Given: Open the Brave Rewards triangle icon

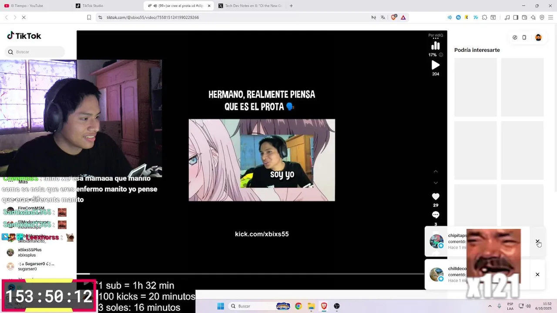Looking at the screenshot, I should [403, 17].
